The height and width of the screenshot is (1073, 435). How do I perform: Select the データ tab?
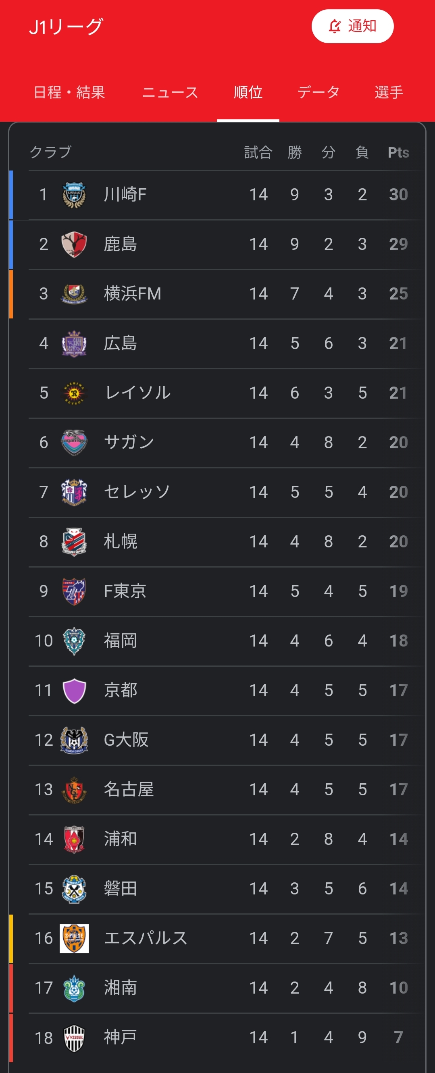[x=318, y=92]
